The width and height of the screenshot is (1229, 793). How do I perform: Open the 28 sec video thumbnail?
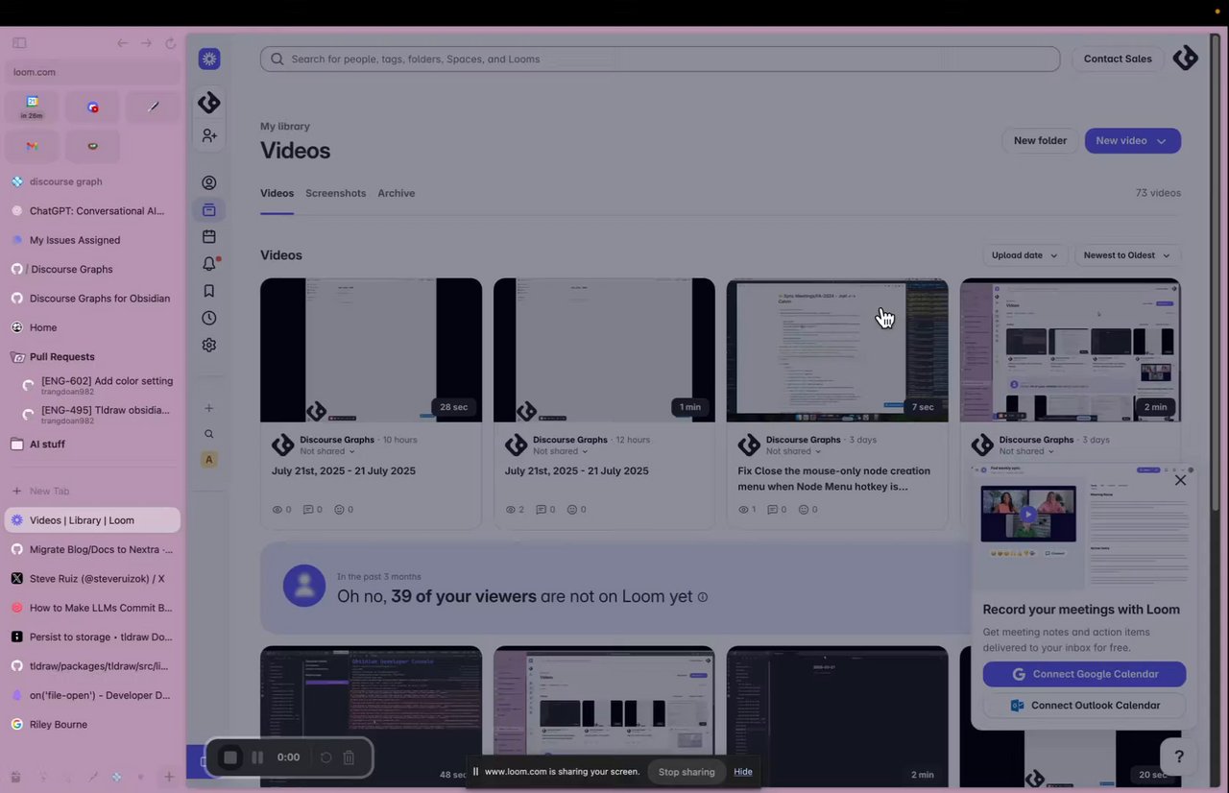tap(371, 350)
